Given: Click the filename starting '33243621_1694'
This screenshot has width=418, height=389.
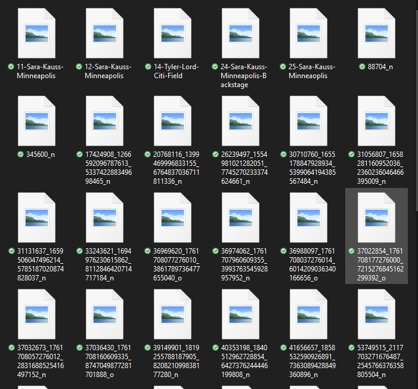Looking at the screenshot, I should pos(109,264).
